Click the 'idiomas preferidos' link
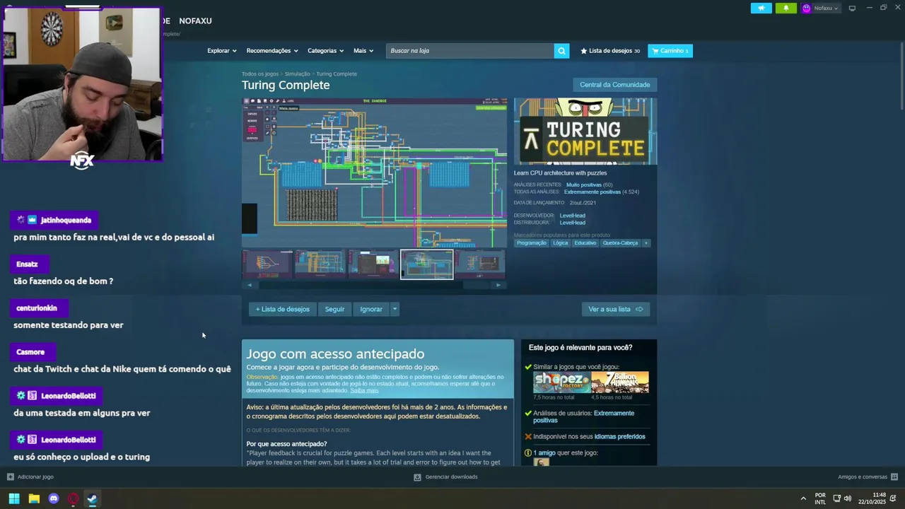The image size is (905, 509). pos(620,437)
